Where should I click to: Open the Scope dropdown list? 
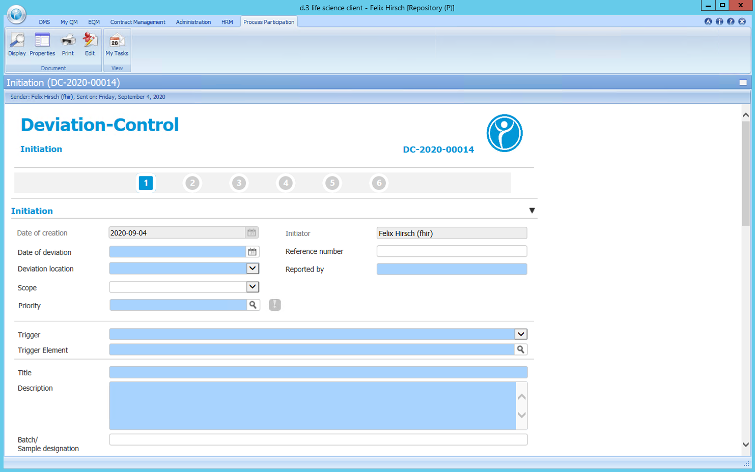(252, 286)
